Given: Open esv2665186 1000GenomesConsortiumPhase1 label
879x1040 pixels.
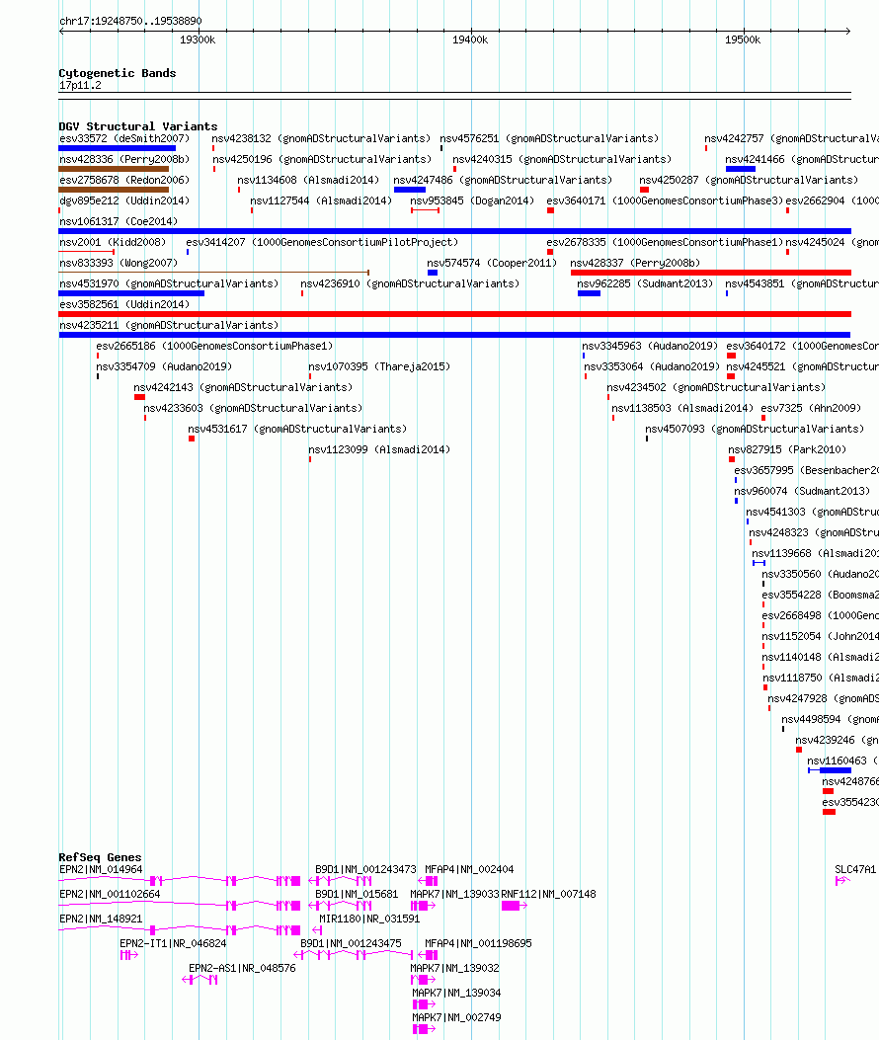Looking at the screenshot, I should coord(214,346).
